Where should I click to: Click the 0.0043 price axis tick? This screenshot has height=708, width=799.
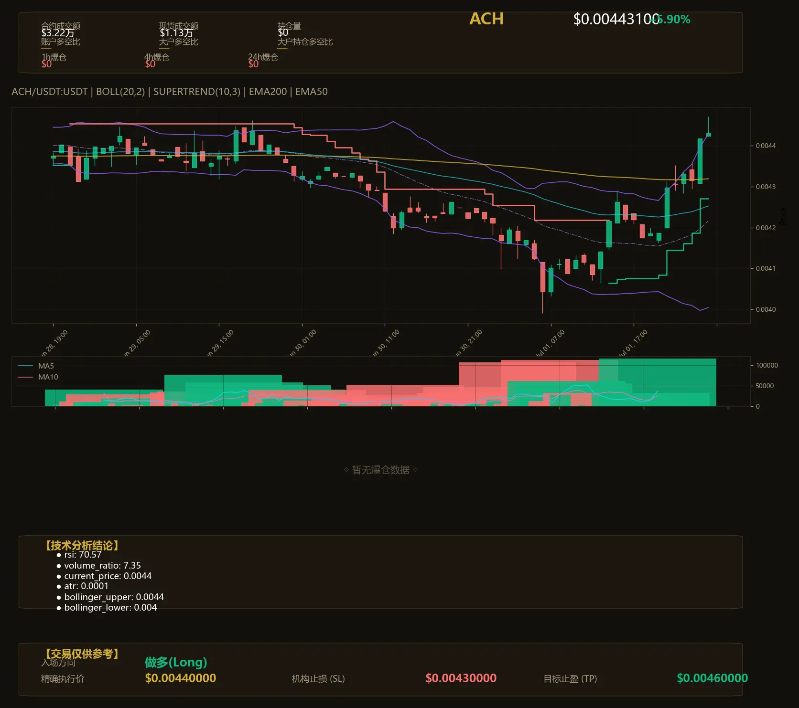766,187
